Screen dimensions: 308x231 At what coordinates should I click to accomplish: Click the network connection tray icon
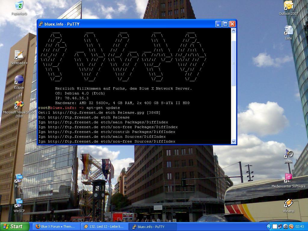click(x=280, y=226)
